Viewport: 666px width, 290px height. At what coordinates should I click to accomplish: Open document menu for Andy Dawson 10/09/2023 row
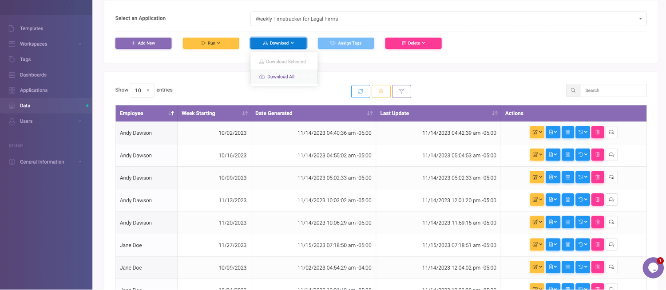[x=553, y=177]
